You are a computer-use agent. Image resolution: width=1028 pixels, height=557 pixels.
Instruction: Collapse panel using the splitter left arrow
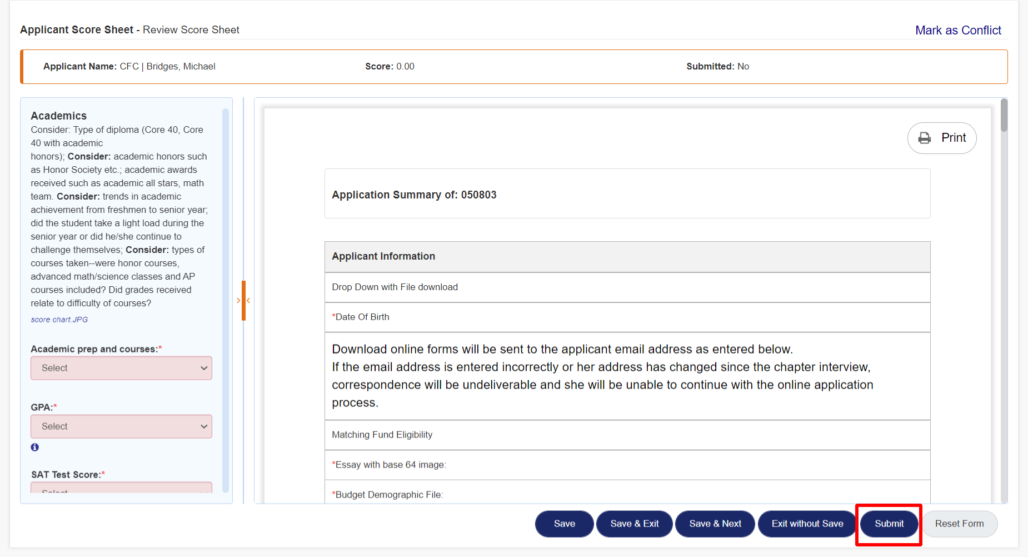[248, 301]
